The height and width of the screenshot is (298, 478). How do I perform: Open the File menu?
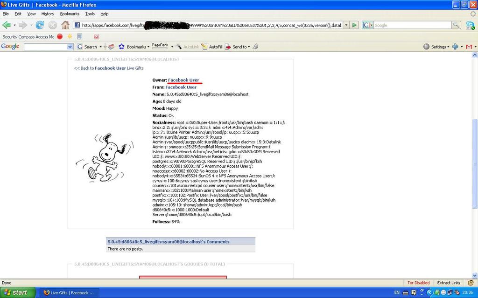pos(6,14)
